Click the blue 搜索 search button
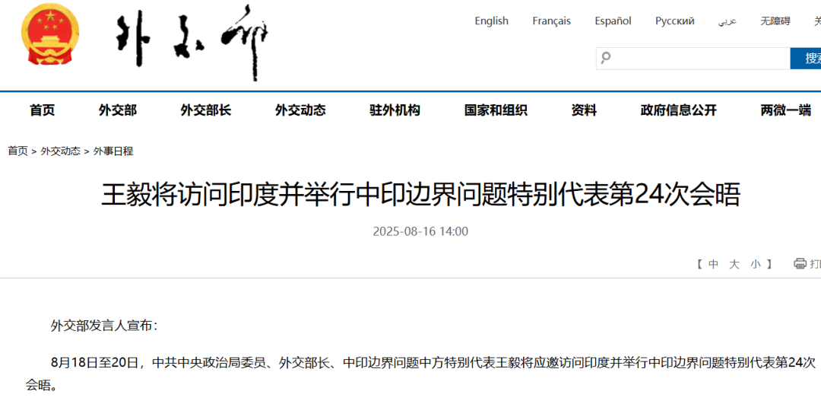This screenshot has height=407, width=821. point(805,58)
